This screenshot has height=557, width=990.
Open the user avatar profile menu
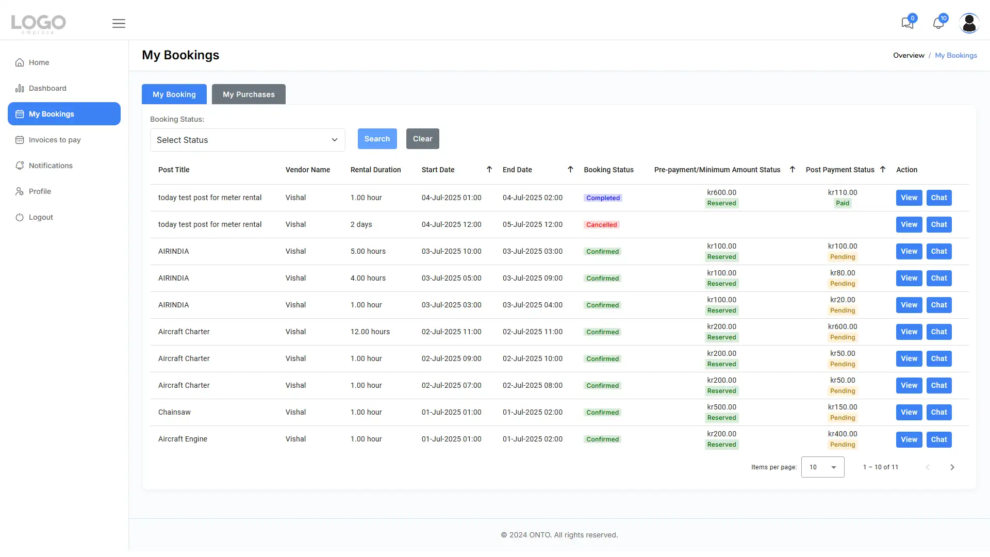(969, 23)
